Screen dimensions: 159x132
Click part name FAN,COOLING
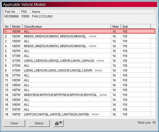(42, 16)
